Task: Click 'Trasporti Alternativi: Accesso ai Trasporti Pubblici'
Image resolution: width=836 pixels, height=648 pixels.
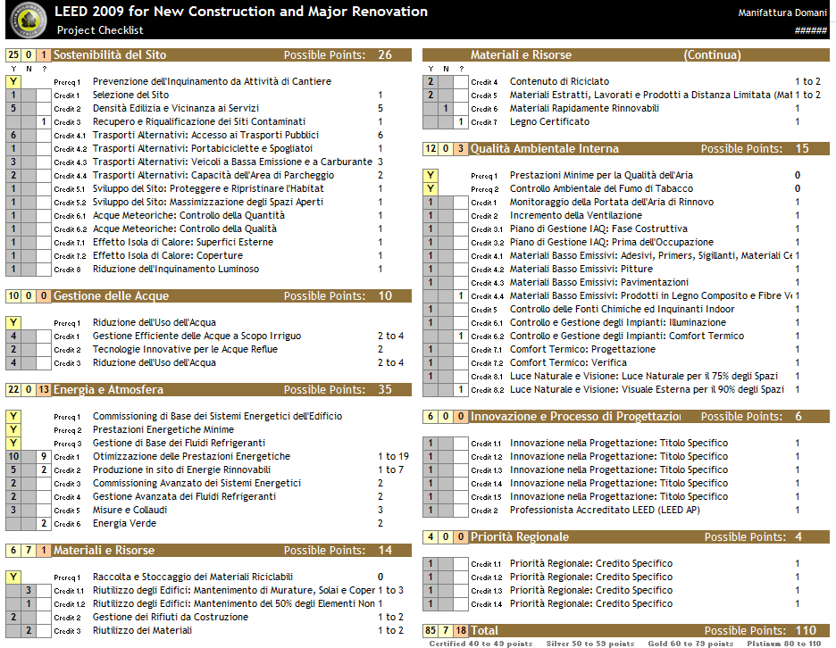Action: tap(205, 135)
